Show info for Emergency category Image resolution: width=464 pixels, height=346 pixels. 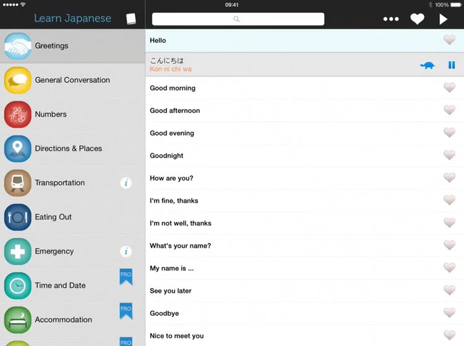tap(126, 251)
